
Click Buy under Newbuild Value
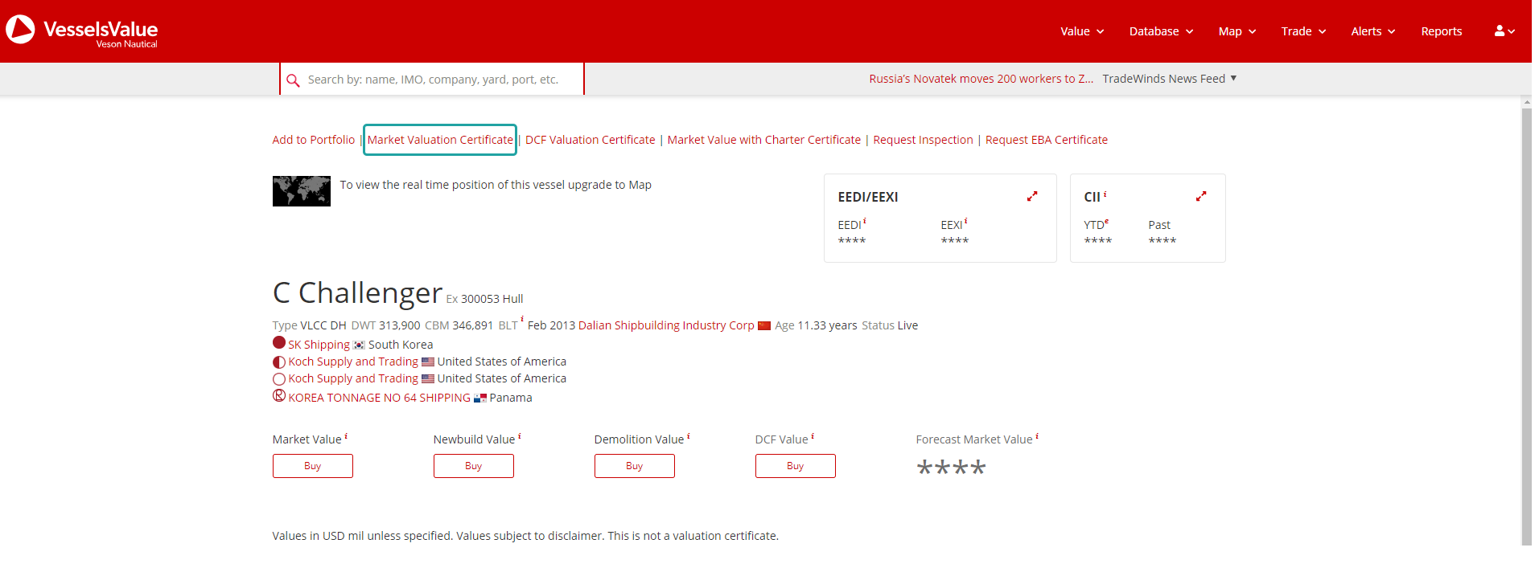474,466
